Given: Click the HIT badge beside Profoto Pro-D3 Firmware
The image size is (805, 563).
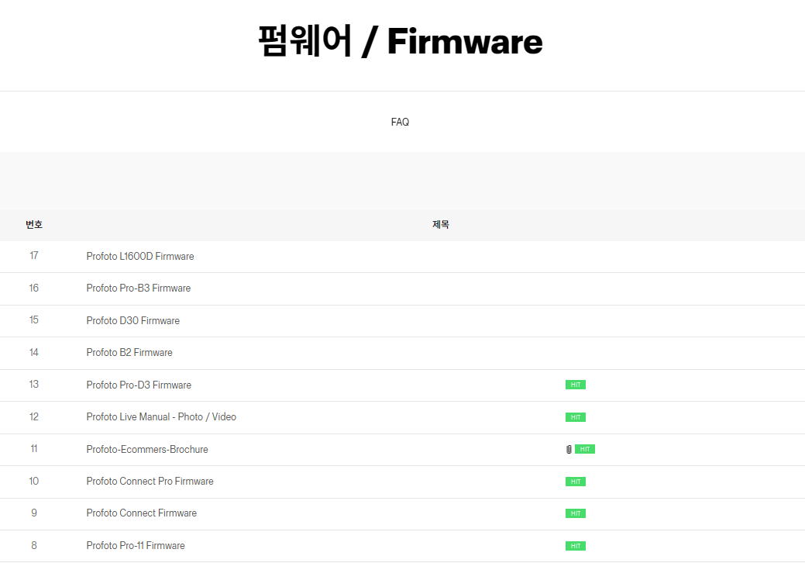Looking at the screenshot, I should click(575, 385).
